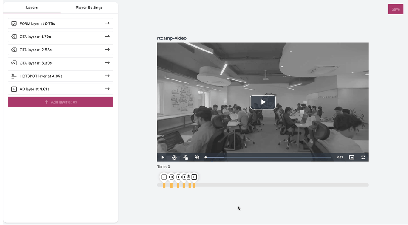Select FORM layer marker on timeline
Image resolution: width=408 pixels, height=225 pixels.
click(x=164, y=177)
